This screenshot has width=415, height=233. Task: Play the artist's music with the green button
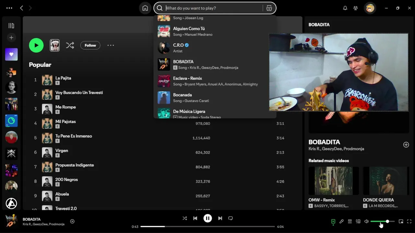click(36, 45)
